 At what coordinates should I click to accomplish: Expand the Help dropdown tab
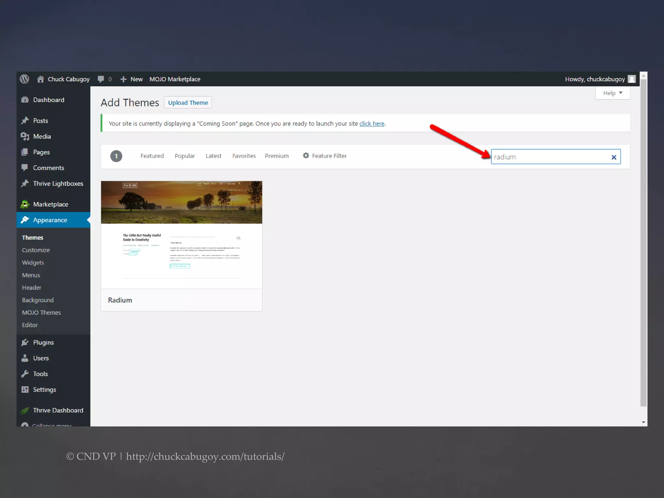(613, 93)
